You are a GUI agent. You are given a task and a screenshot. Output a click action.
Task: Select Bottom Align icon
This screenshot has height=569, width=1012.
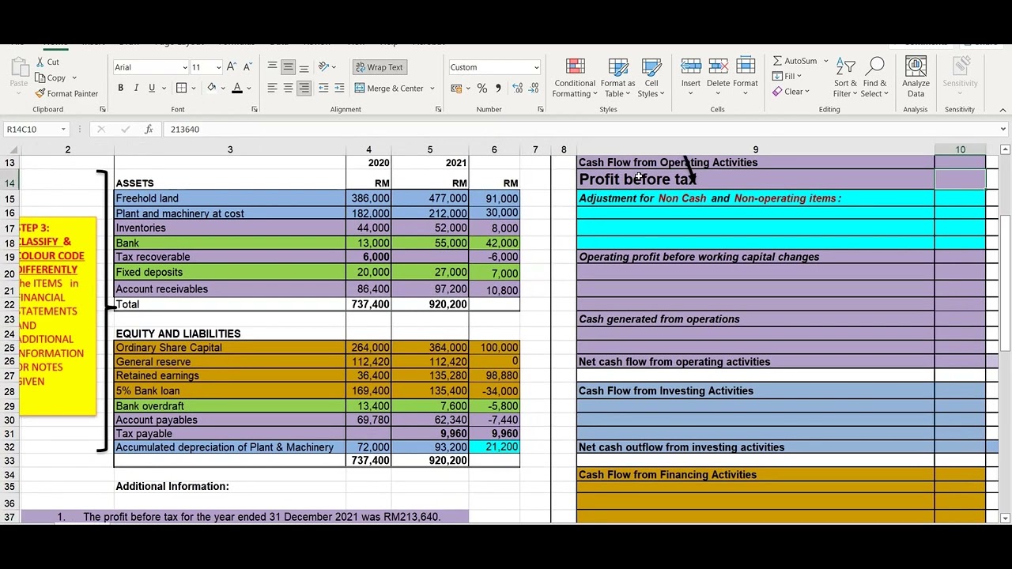click(x=304, y=67)
